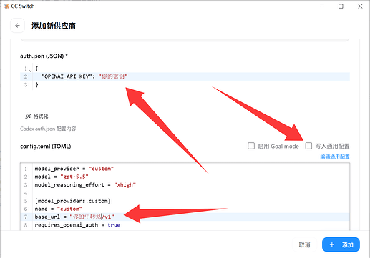
Task: Click the name = "custom" line
Action: point(59,209)
